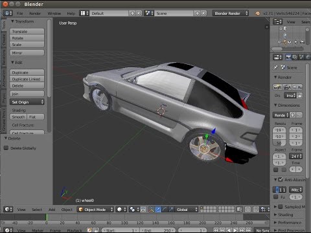Image resolution: width=311 pixels, height=233 pixels.
Task: Open the Help menu
Action: click(71, 14)
